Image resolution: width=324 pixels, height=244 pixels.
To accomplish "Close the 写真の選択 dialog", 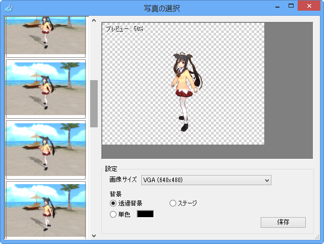I will point(309,6).
